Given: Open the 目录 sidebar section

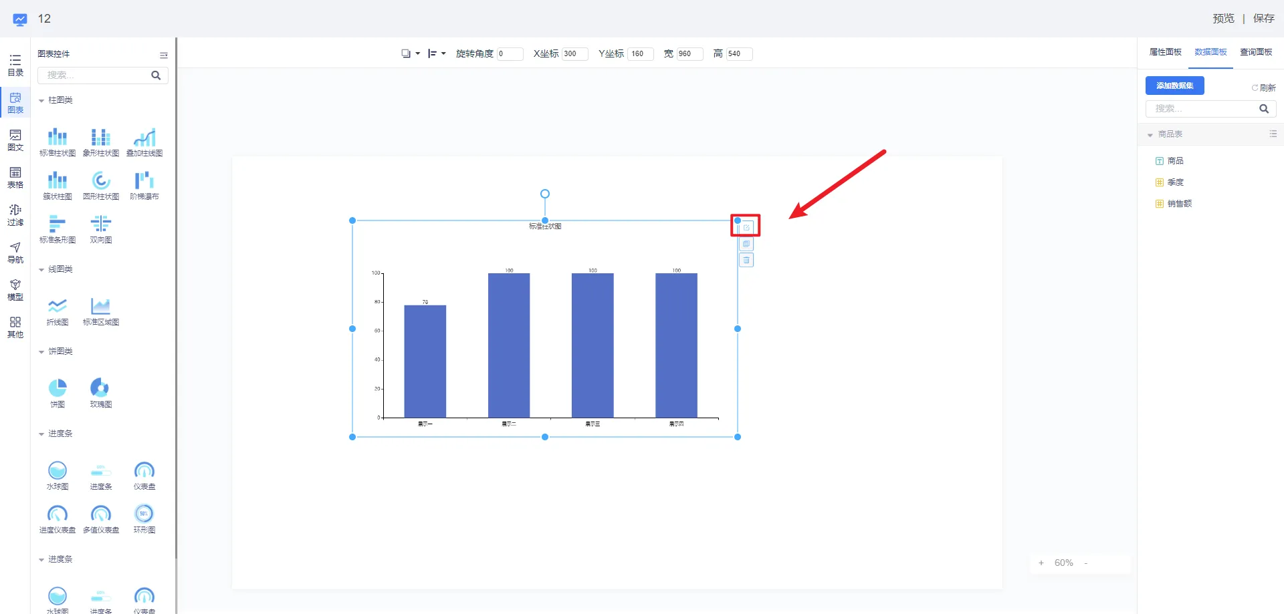Looking at the screenshot, I should 15,65.
